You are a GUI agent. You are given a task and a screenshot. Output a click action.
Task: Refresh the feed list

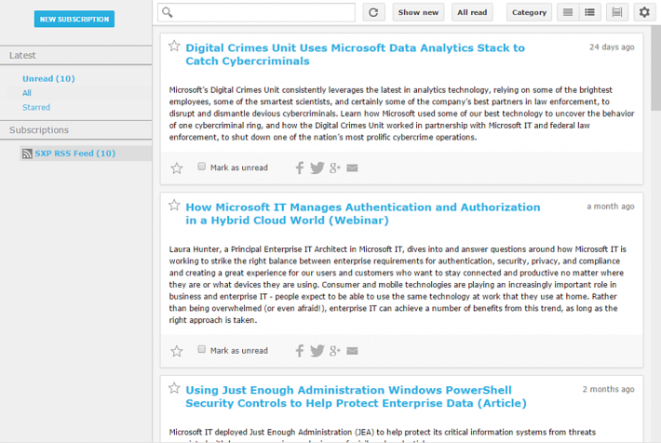373,12
